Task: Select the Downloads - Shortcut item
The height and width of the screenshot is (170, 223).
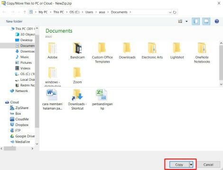Action: [77, 99]
